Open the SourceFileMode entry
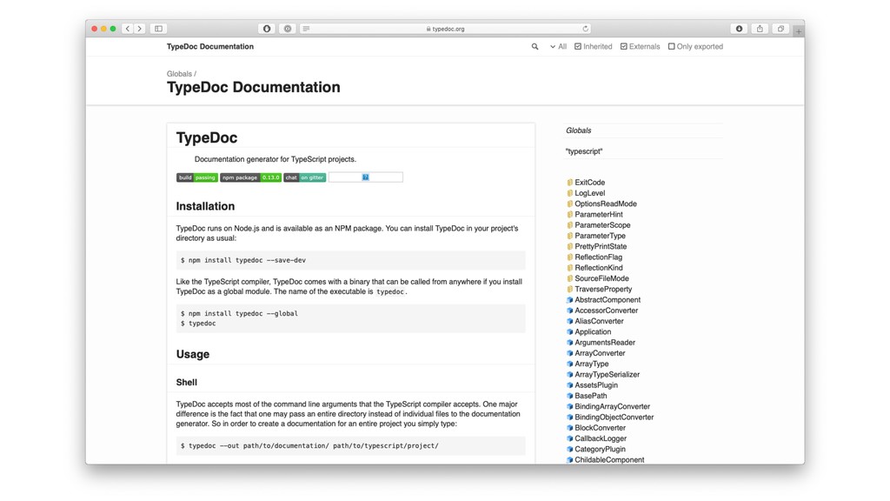 [x=601, y=278]
